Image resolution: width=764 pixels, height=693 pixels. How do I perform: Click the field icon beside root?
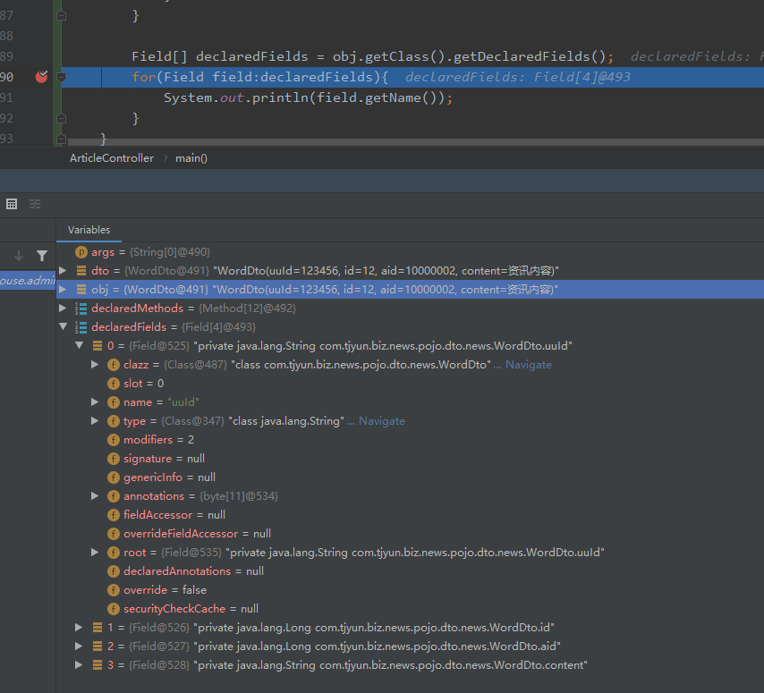[x=114, y=553]
